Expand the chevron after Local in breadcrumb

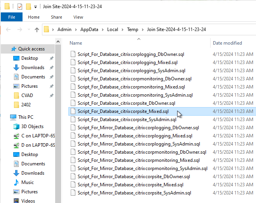tap(122, 29)
